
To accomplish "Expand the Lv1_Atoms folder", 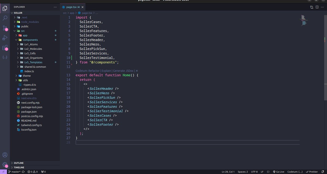I will [35, 44].
